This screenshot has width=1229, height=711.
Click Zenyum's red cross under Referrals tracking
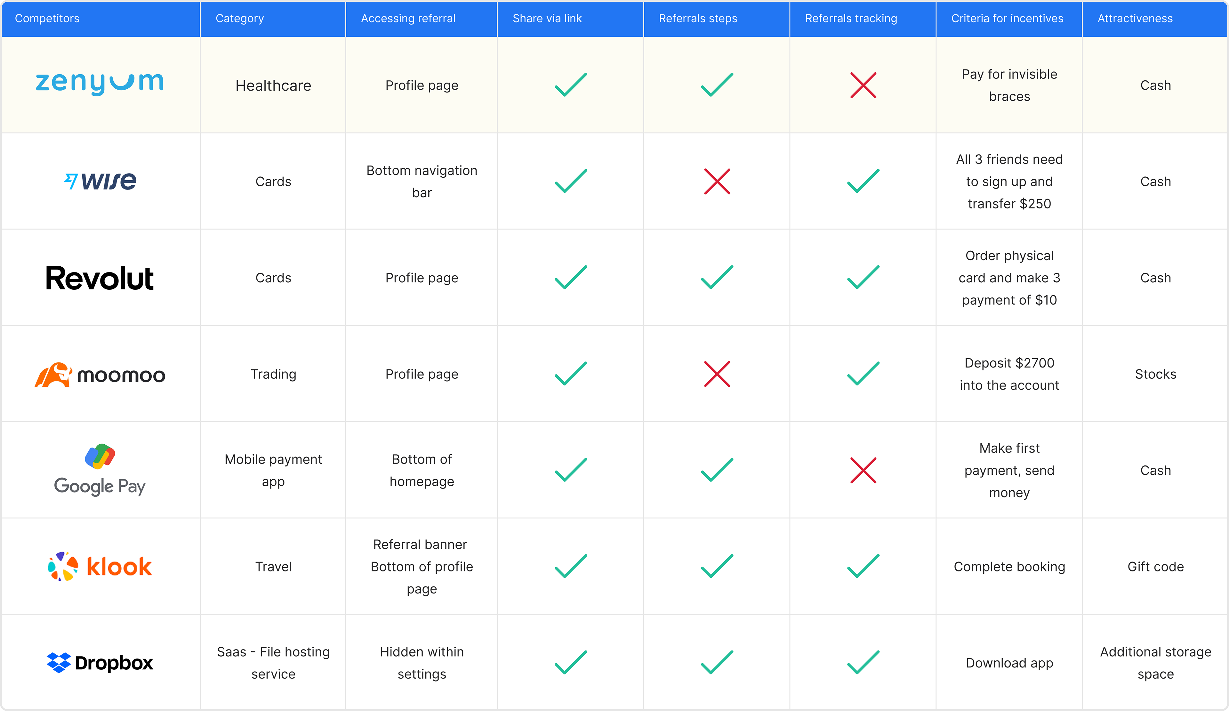[863, 85]
